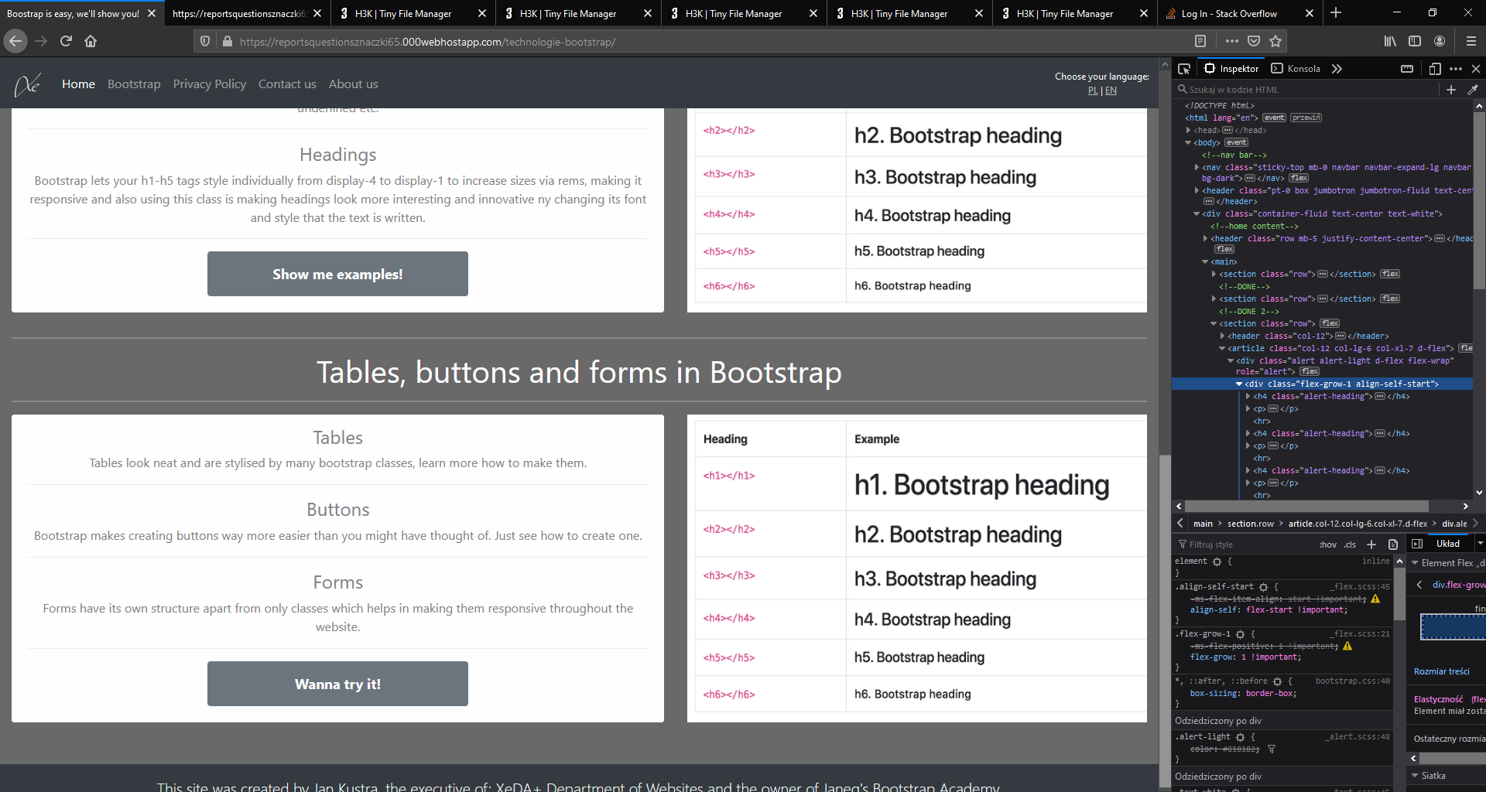Click 'Wanna try it!' button
The image size is (1486, 792).
pos(337,684)
